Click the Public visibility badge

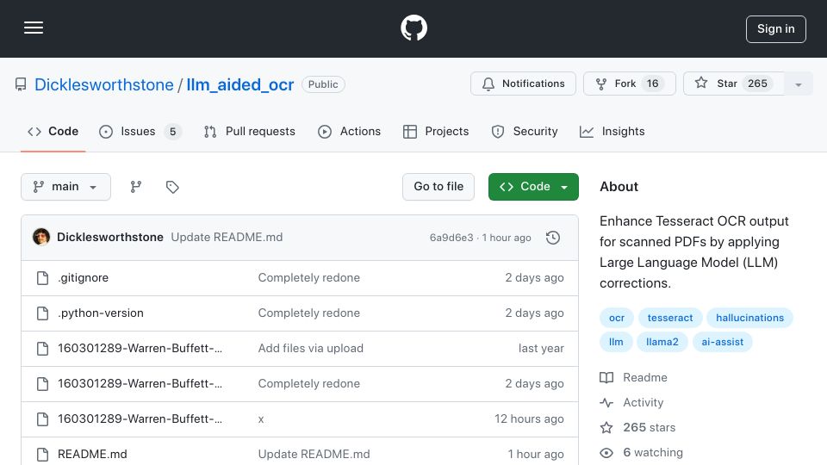pos(323,84)
